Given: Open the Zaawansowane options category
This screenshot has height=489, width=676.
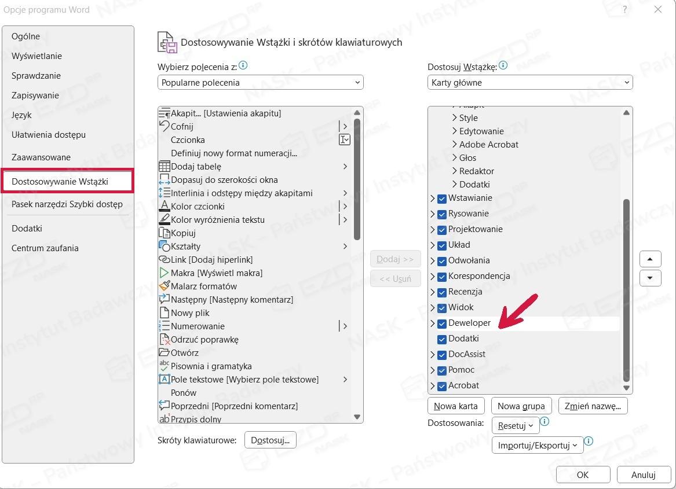Looking at the screenshot, I should coord(41,157).
